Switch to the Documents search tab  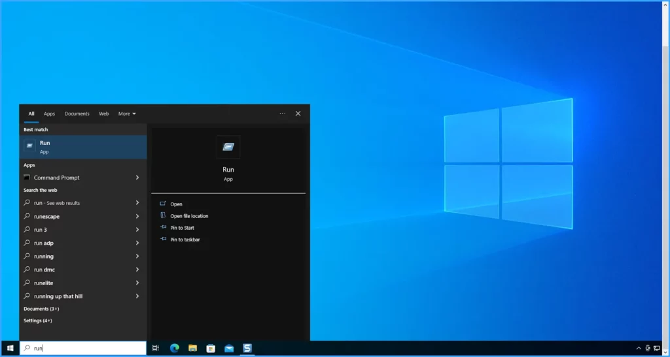pos(77,114)
